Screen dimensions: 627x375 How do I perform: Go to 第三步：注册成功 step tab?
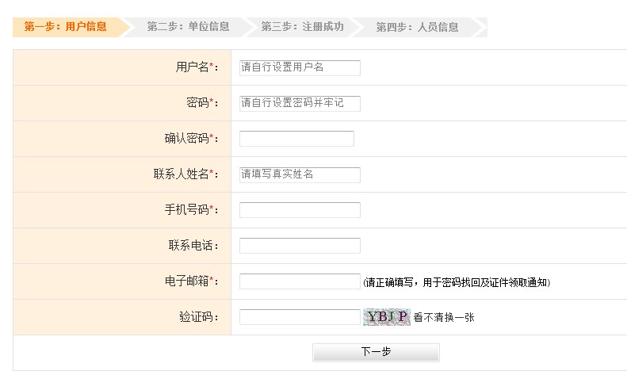303,27
